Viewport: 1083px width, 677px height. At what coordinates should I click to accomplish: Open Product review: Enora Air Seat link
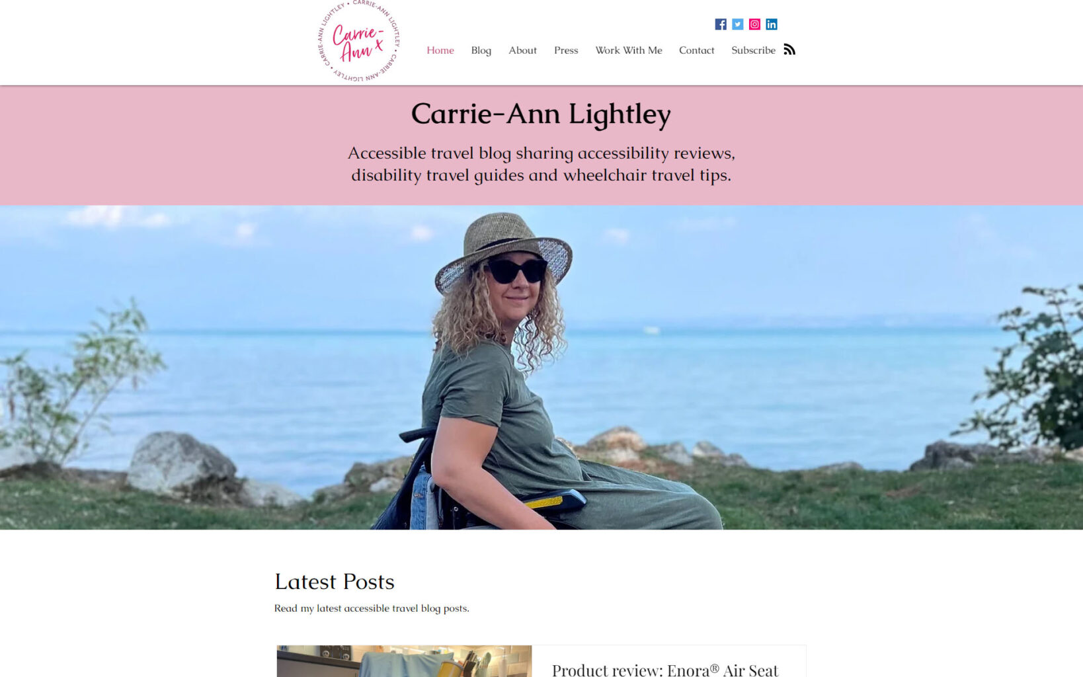pos(665,670)
